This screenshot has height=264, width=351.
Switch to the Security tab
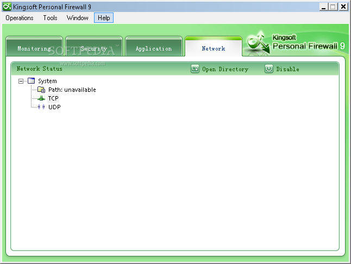[x=94, y=47]
